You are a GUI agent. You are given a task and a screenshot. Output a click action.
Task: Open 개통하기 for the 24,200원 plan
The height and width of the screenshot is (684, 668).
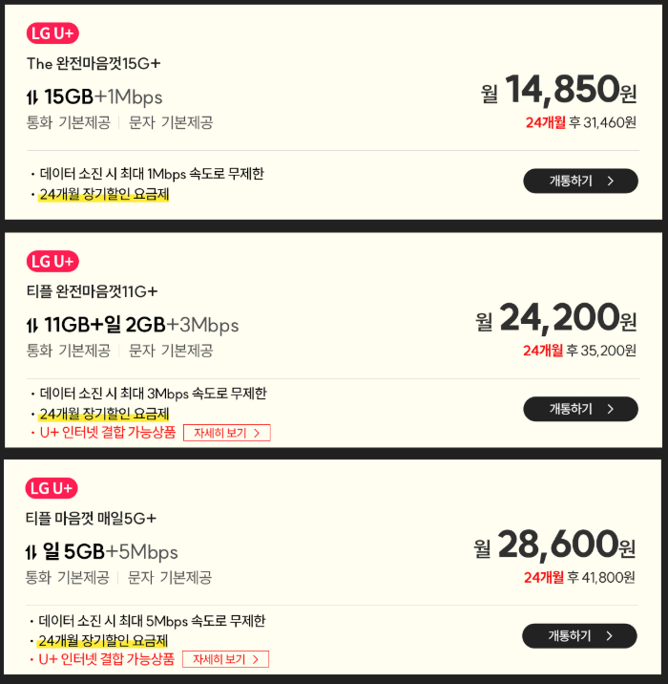click(x=580, y=409)
